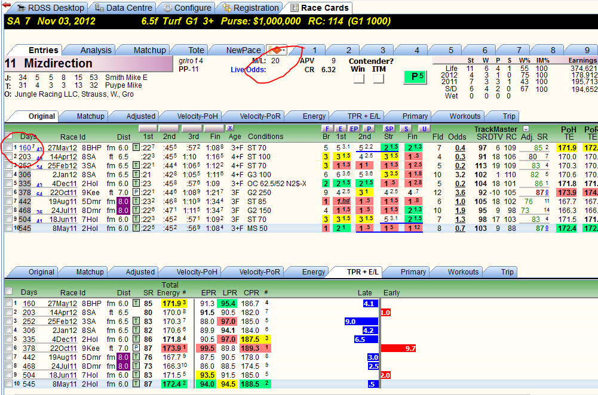This screenshot has height=395, width=598.
Task: Click the Data Centre database icon
Action: [x=99, y=8]
